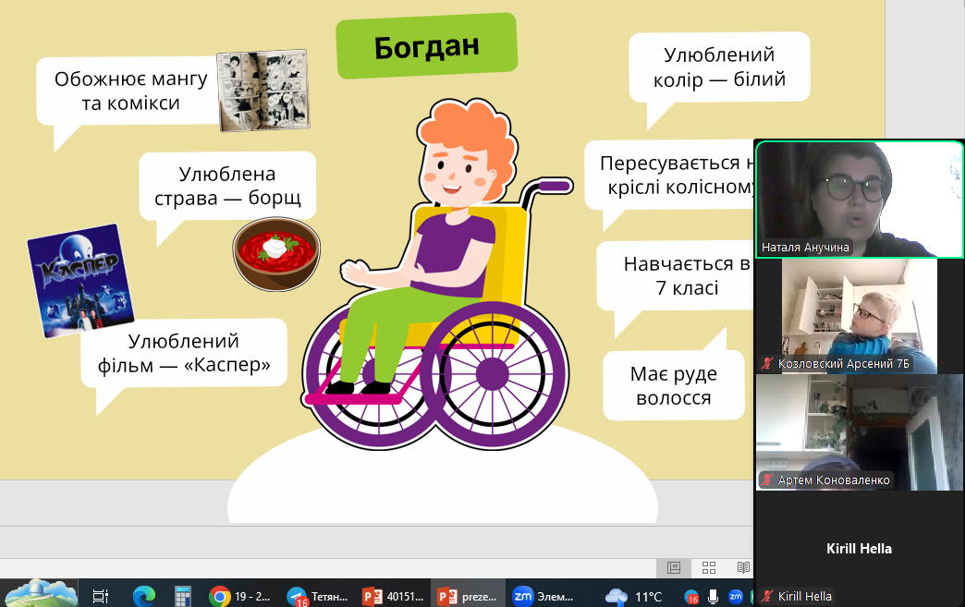Click the manga comic page picture
This screenshot has width=965, height=607.
(263, 91)
